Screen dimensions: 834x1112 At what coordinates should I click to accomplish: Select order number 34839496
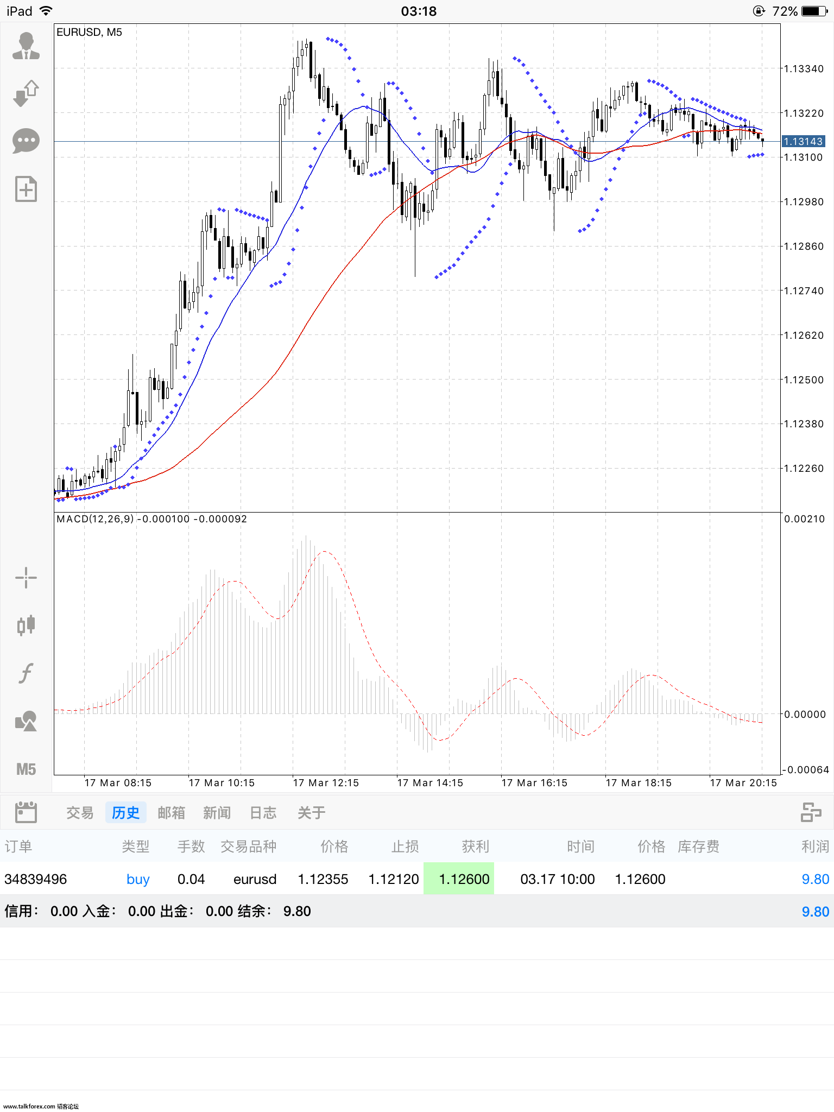pyautogui.click(x=36, y=879)
